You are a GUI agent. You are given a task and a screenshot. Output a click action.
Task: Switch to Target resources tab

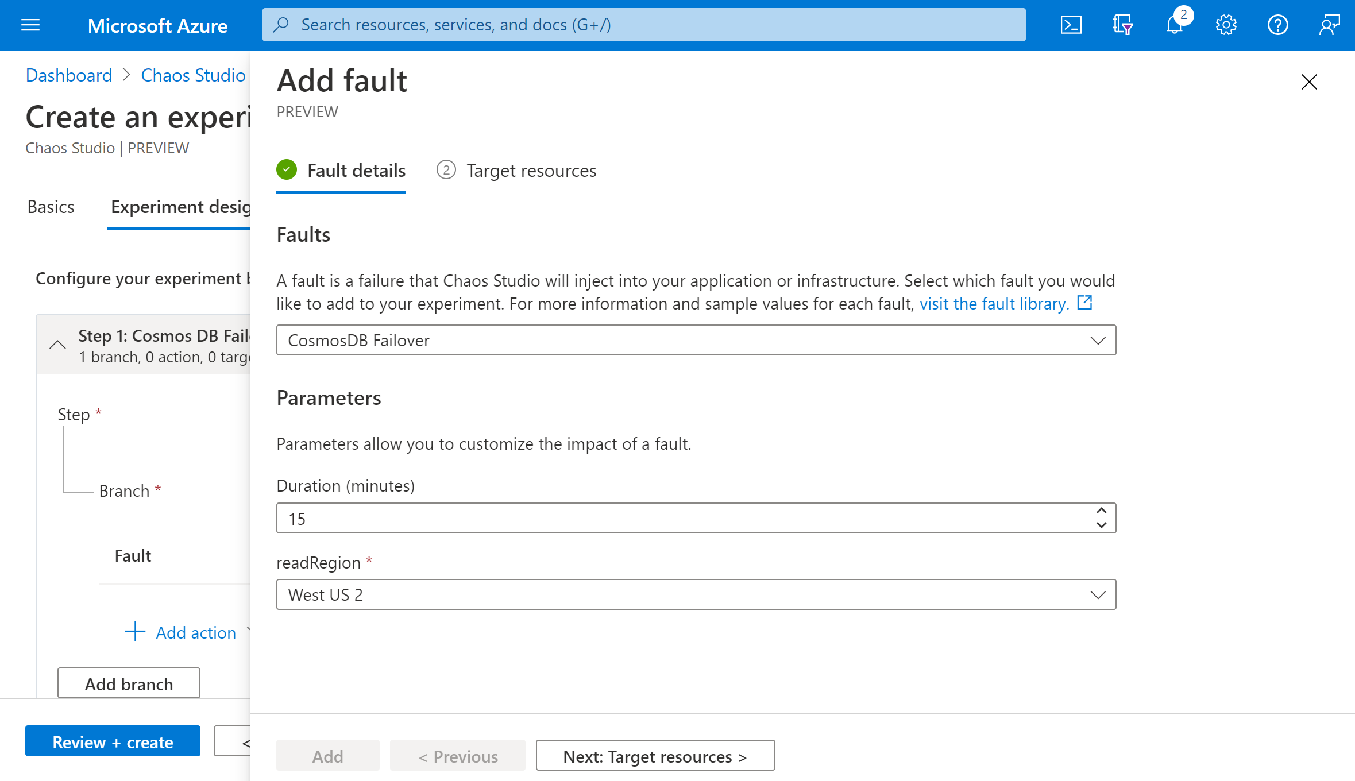[531, 171]
